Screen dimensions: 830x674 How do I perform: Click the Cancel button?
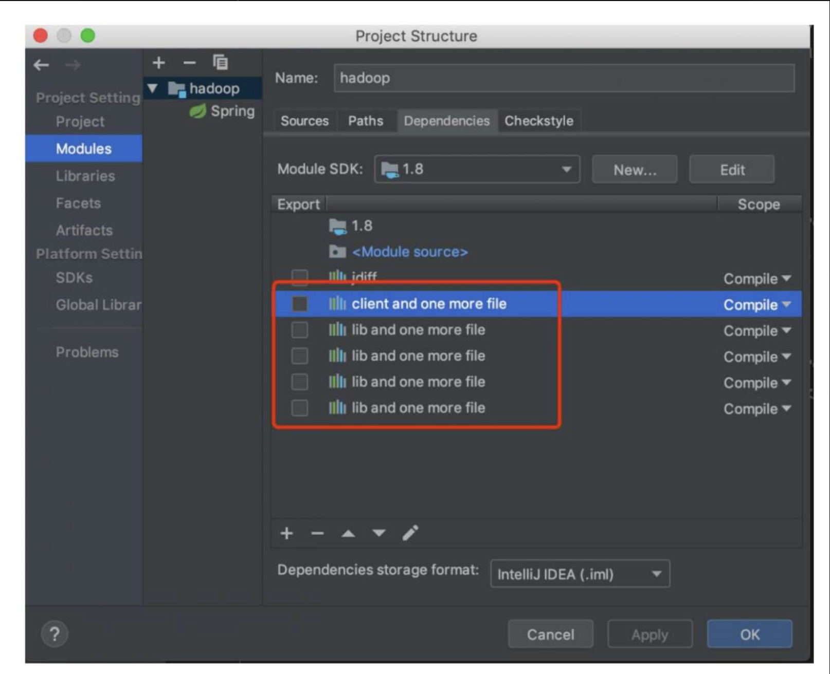click(550, 634)
